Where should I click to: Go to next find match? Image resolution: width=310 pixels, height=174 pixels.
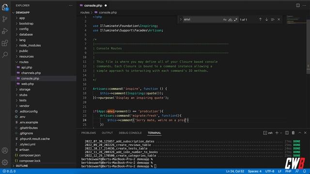point(266,19)
